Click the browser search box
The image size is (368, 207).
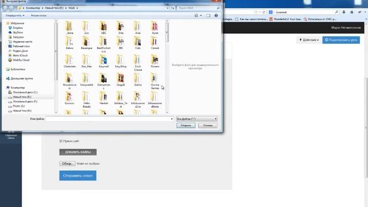(304, 12)
